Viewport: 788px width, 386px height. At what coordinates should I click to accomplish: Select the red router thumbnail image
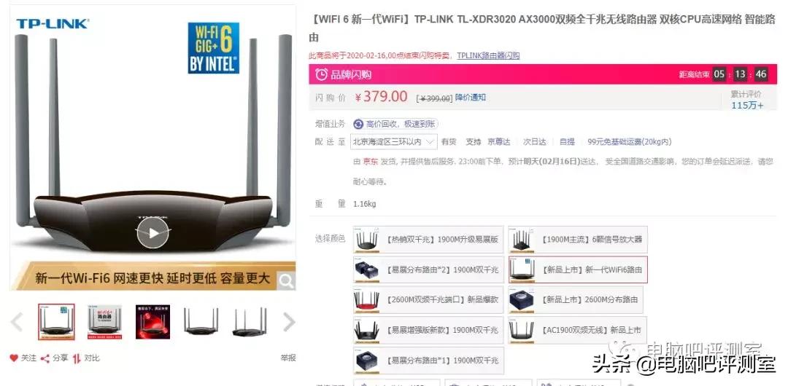point(152,322)
